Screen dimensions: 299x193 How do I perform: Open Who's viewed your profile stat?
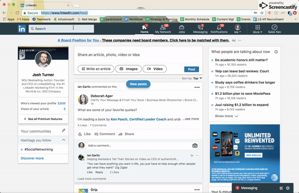(x=43, y=103)
